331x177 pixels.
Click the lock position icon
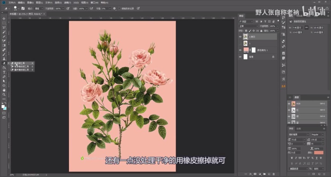[x=254, y=31]
